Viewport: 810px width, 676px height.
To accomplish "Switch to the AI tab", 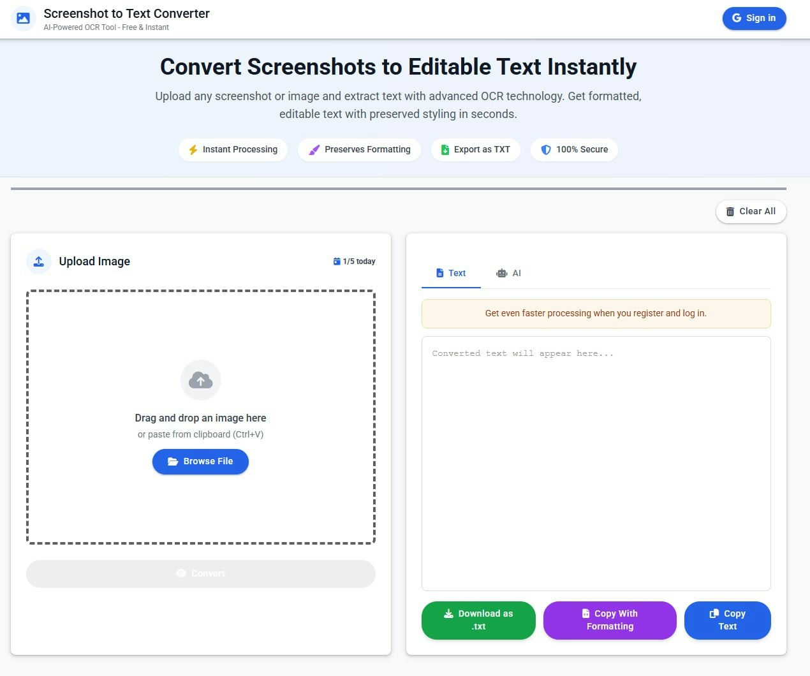I will (509, 273).
